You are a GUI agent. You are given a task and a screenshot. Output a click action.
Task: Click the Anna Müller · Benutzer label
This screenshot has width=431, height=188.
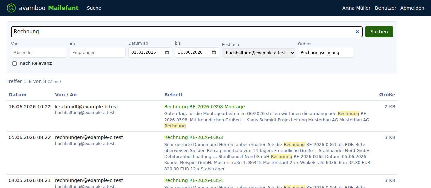pyautogui.click(x=369, y=8)
